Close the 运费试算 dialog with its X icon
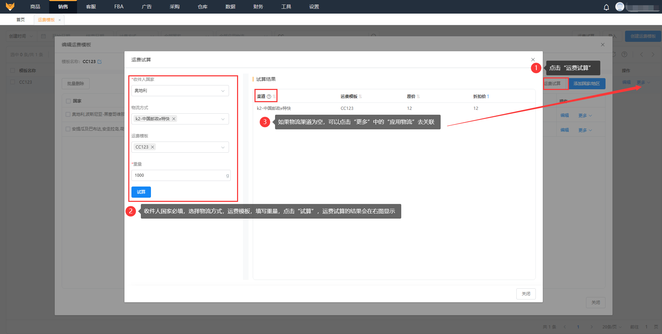 [533, 60]
